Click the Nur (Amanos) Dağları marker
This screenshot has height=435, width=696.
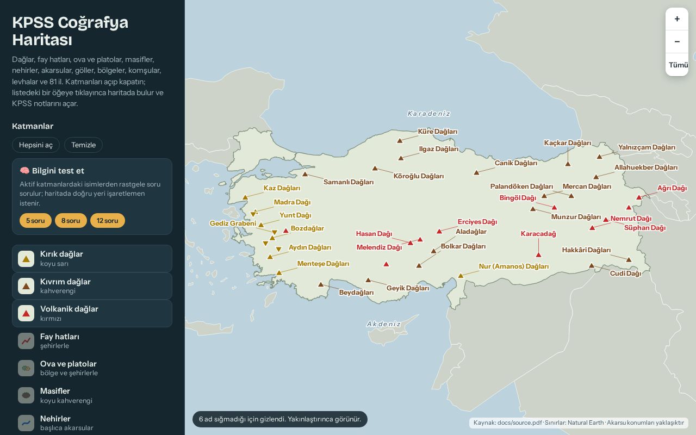(x=461, y=276)
